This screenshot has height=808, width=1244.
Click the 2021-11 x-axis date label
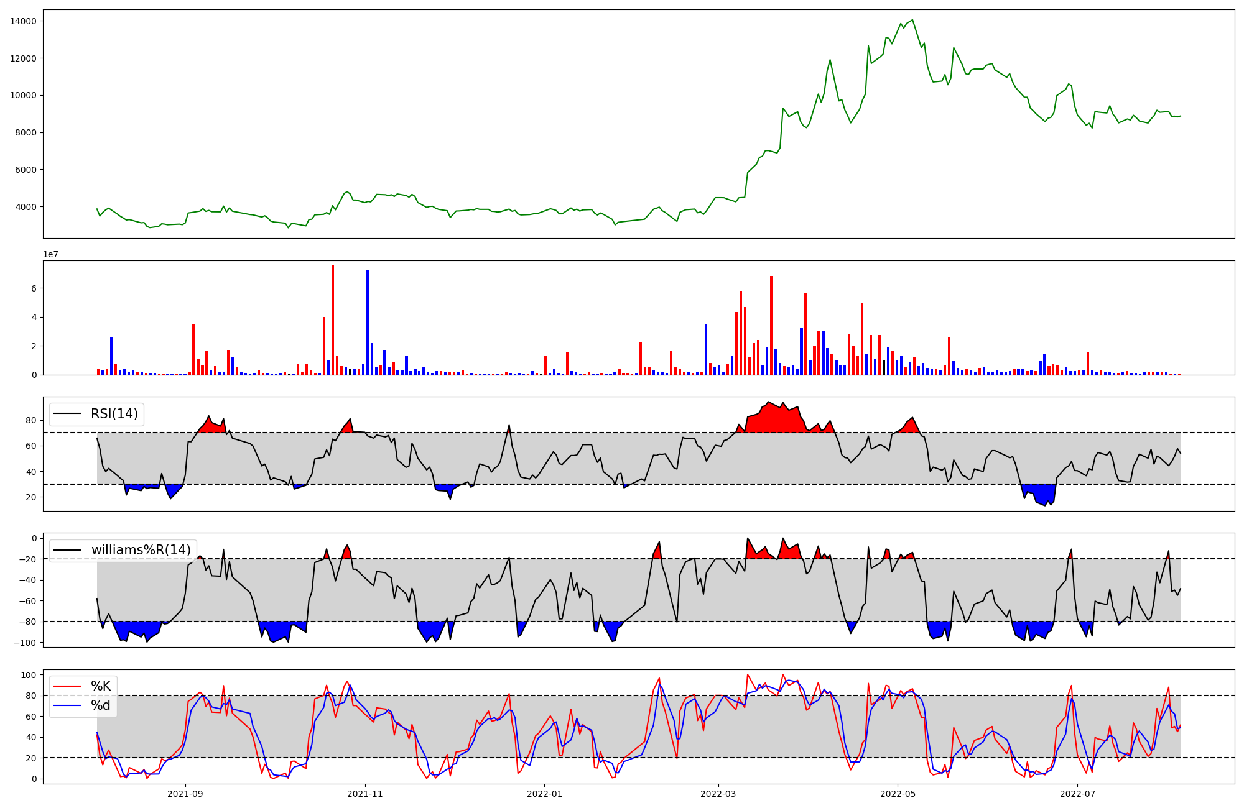[x=365, y=794]
